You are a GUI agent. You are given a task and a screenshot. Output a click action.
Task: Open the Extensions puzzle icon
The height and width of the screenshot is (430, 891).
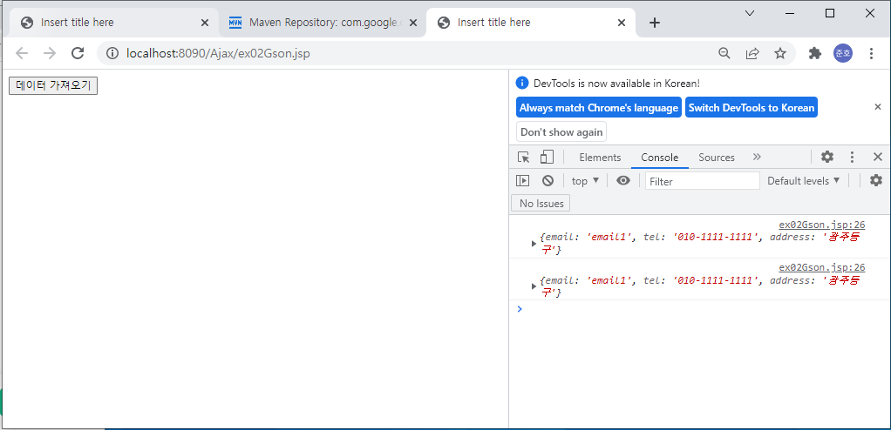[815, 53]
